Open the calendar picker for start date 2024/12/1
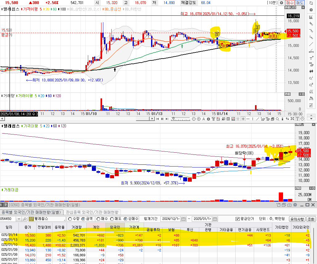317x264 pixels. coord(183,219)
